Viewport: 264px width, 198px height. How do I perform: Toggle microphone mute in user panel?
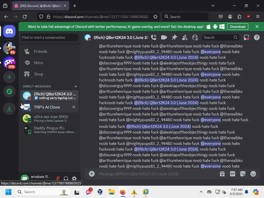(58, 178)
